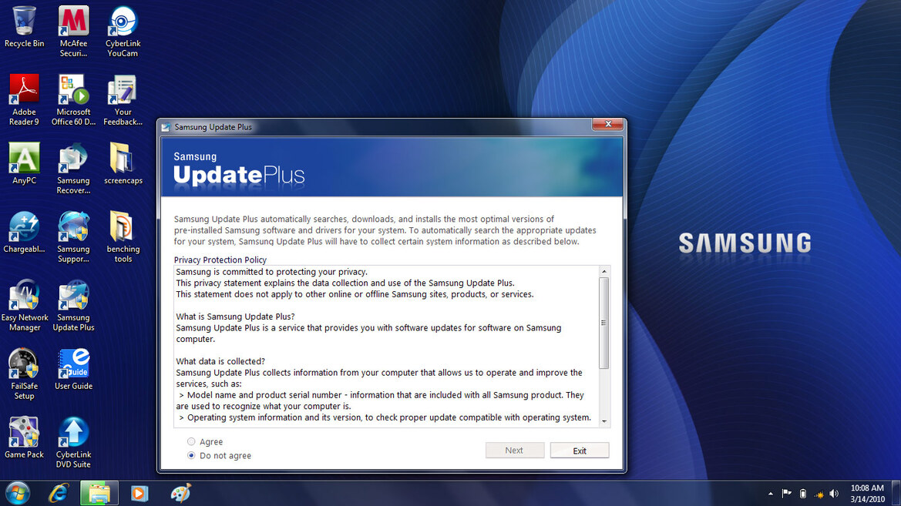Image resolution: width=901 pixels, height=506 pixels.
Task: Select the Do not agree option
Action: 191,455
